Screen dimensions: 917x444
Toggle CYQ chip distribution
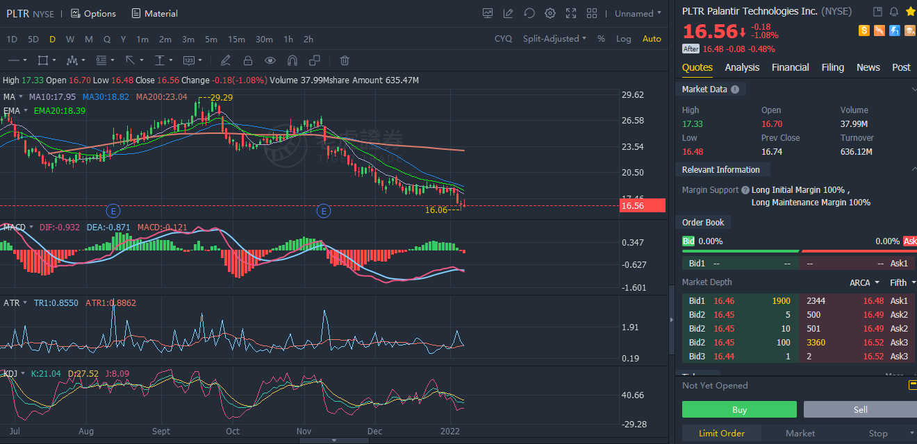[503, 39]
